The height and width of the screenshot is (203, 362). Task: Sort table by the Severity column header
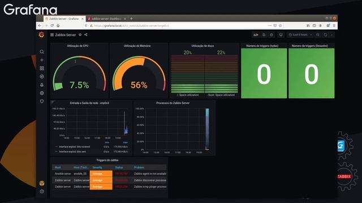pos(97,167)
